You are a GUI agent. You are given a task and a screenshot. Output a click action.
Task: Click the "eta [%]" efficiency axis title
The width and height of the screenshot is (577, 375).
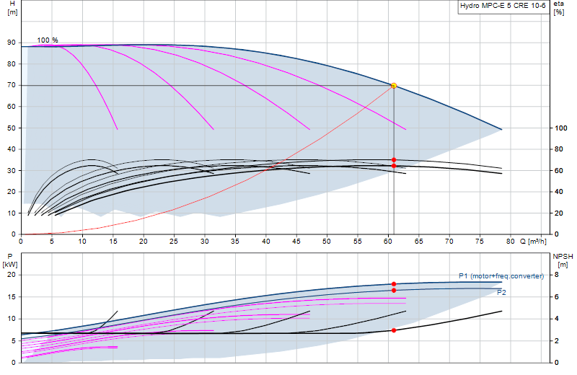coord(558,8)
